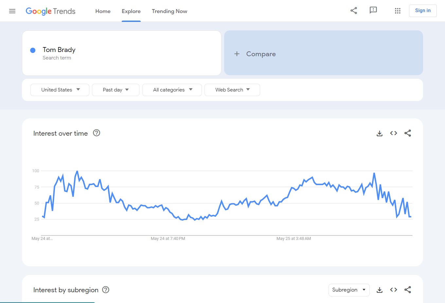Click the chart peak at 100
This screenshot has width=445, height=303.
tap(77, 171)
